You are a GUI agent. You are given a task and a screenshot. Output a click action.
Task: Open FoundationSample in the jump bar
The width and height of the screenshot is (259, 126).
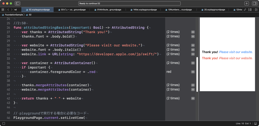[x=12, y=15]
